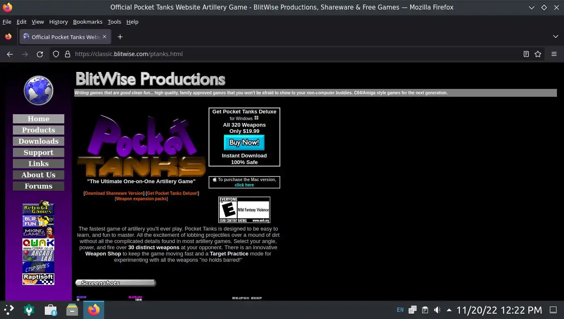Close the Official Pocket Tanks tab

(105, 37)
